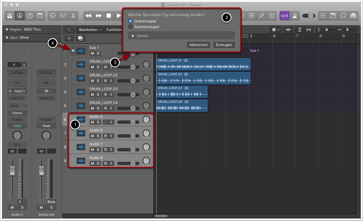363x221 pixels.
Task: Click the Erzeugen button
Action: tap(224, 45)
